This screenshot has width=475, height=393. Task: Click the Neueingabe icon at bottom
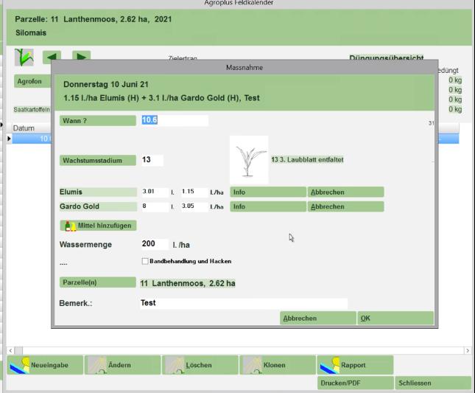pyautogui.click(x=20, y=364)
